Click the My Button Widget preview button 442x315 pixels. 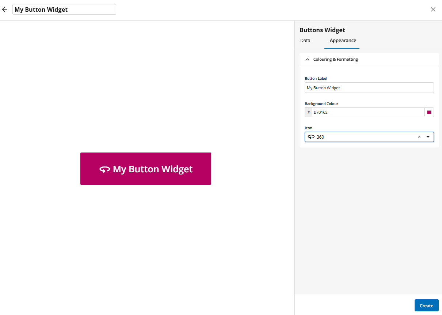[x=146, y=169]
